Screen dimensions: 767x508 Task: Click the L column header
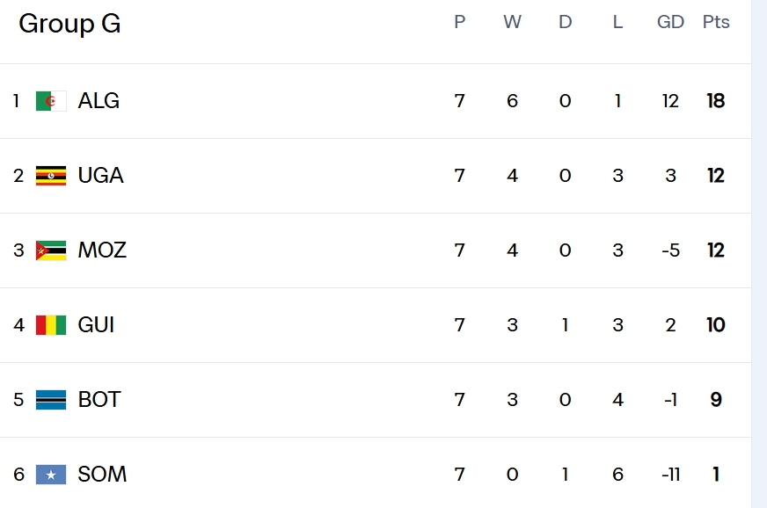(x=617, y=23)
